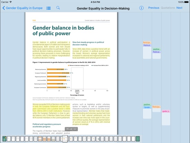Select purple Political... code below green positive... tag

(x=157, y=52)
